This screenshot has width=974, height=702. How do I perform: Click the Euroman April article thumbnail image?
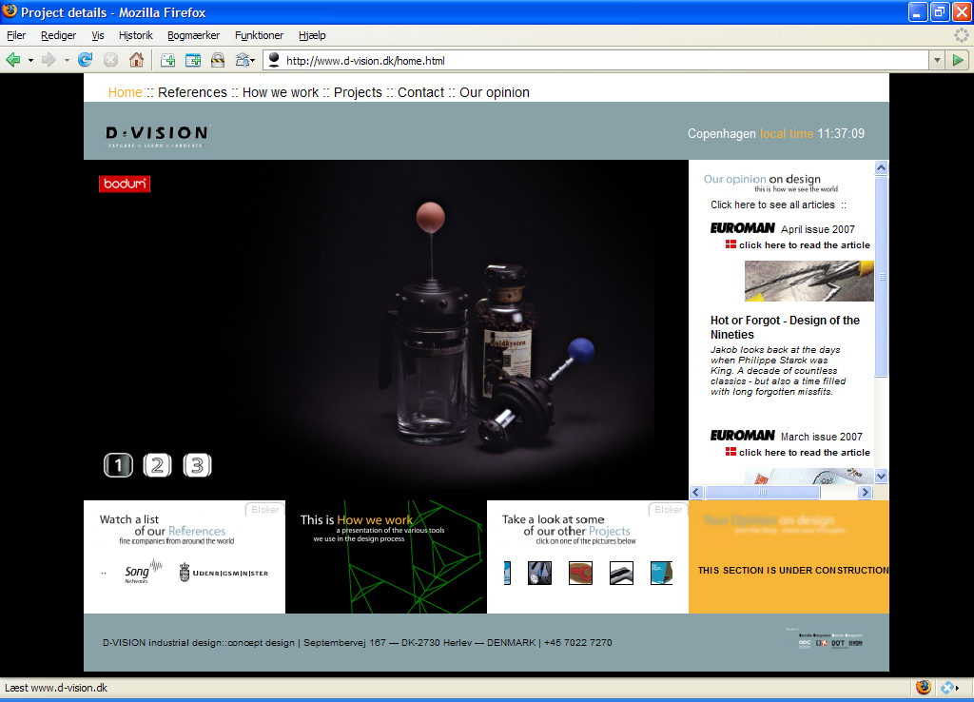(x=808, y=281)
